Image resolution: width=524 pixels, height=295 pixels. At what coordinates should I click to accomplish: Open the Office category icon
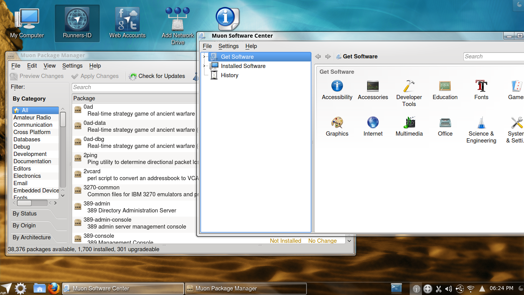click(445, 126)
